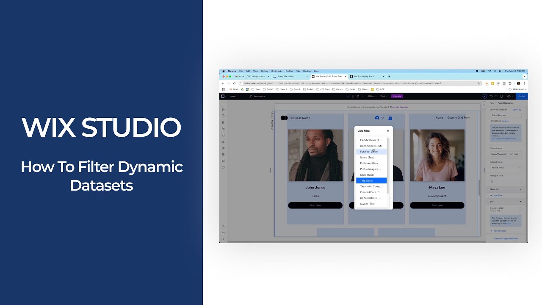Open the notifications bell in editor top bar
Viewport: 542px width, 305px height.
[x=502, y=96]
